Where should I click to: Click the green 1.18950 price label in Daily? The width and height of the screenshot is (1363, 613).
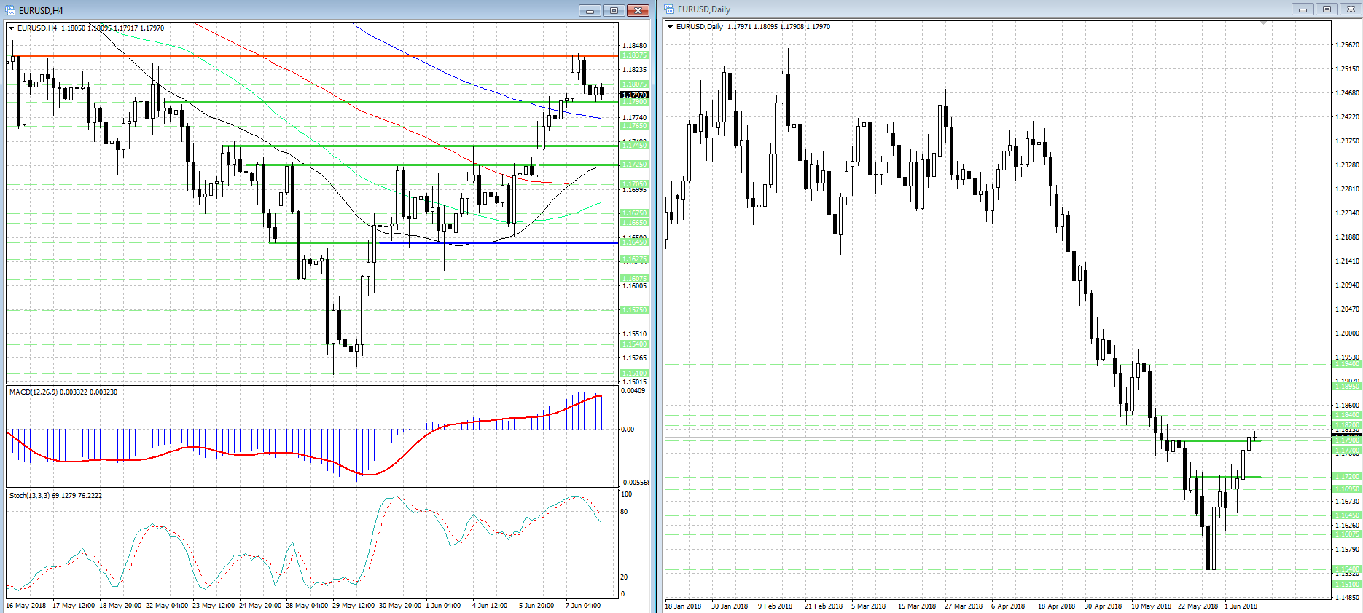coord(1347,387)
